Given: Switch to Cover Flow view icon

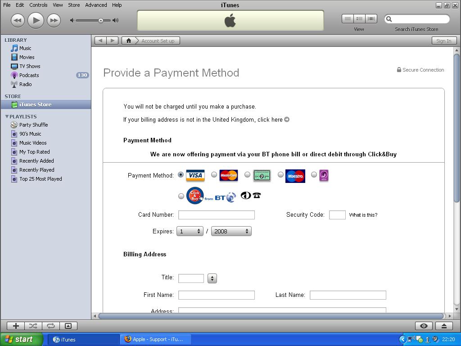Looking at the screenshot, I should click(x=371, y=19).
